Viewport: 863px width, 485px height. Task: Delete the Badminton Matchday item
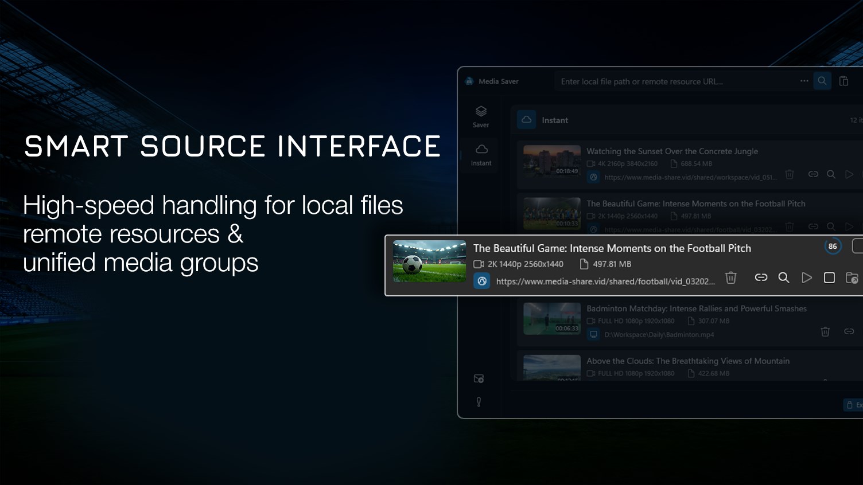825,331
